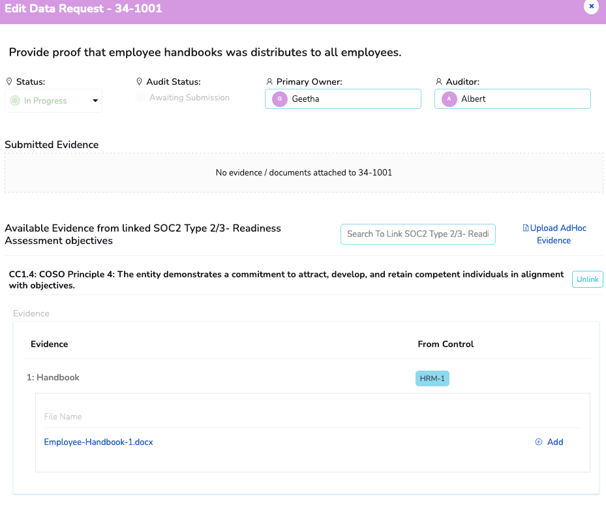The width and height of the screenshot is (606, 507).
Task: Click the In Progress status indicator circle
Action: pyautogui.click(x=14, y=100)
